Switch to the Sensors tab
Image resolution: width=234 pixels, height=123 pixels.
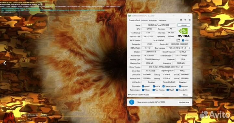144,20
